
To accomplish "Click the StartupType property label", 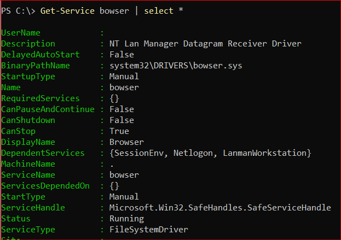I will click(28, 77).
